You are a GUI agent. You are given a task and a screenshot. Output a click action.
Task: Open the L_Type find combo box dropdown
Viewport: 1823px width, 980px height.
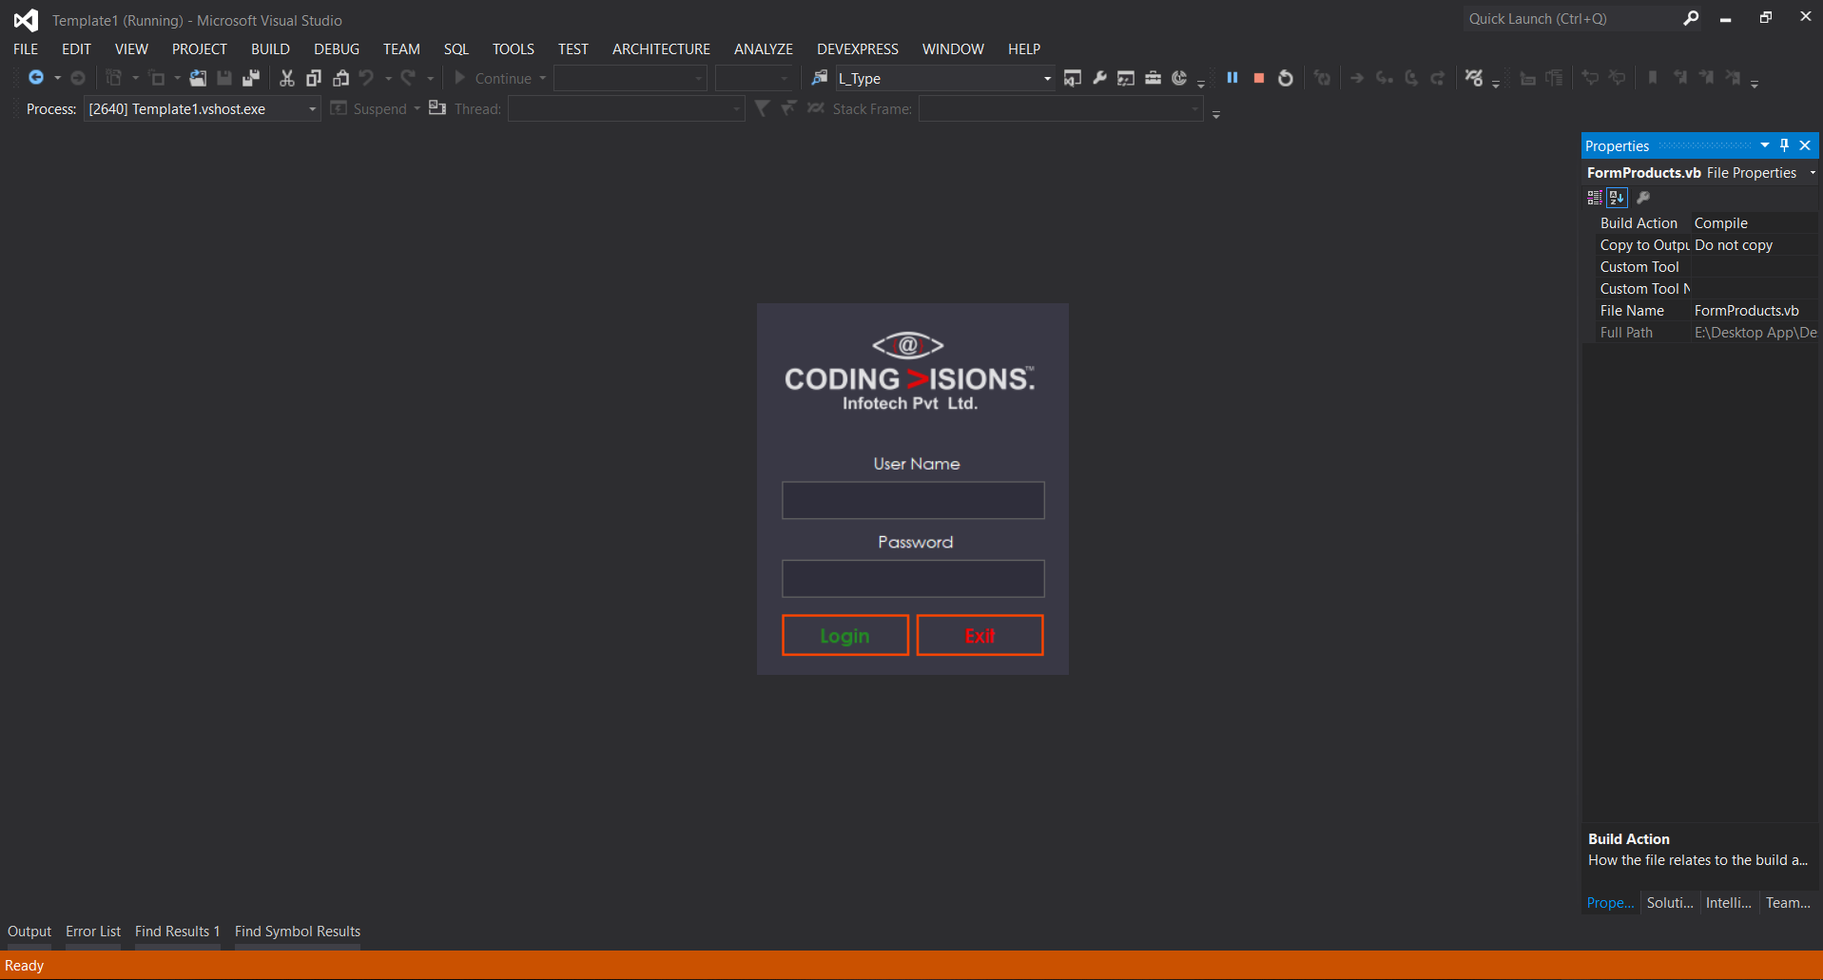click(x=1047, y=79)
